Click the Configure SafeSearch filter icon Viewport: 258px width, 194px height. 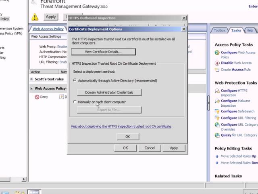click(x=217, y=112)
